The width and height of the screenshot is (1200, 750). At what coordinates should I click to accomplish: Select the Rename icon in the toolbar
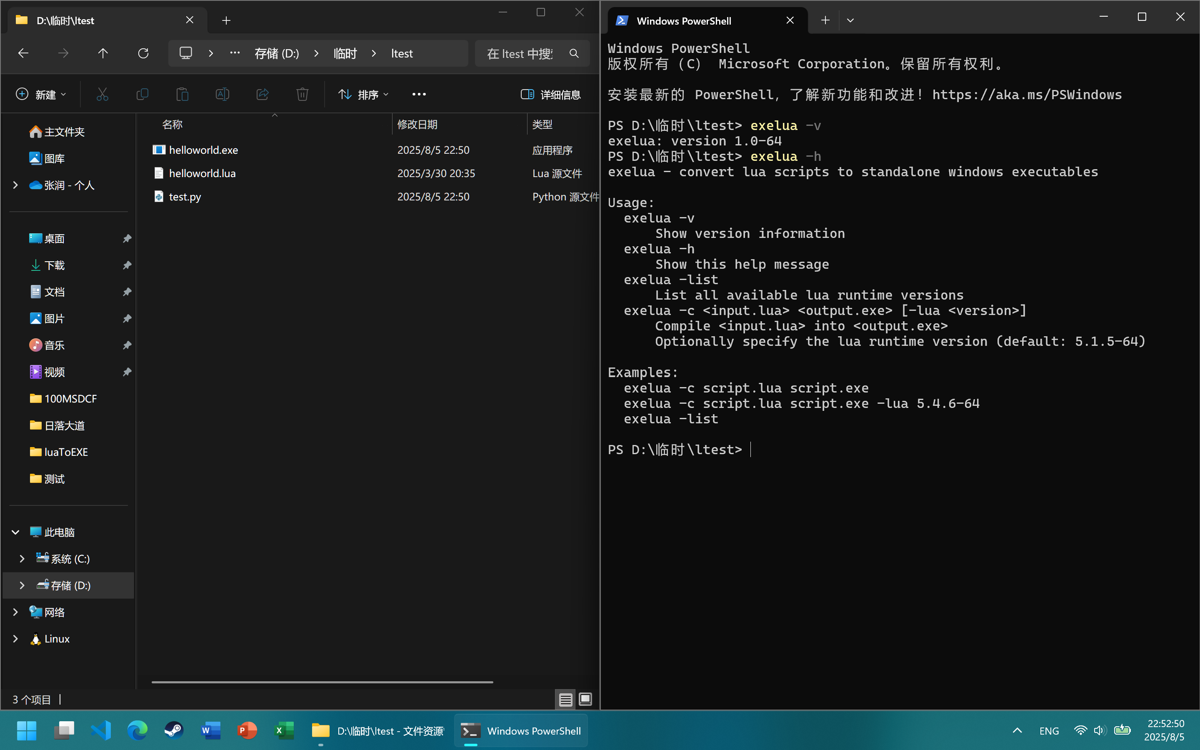click(x=222, y=94)
